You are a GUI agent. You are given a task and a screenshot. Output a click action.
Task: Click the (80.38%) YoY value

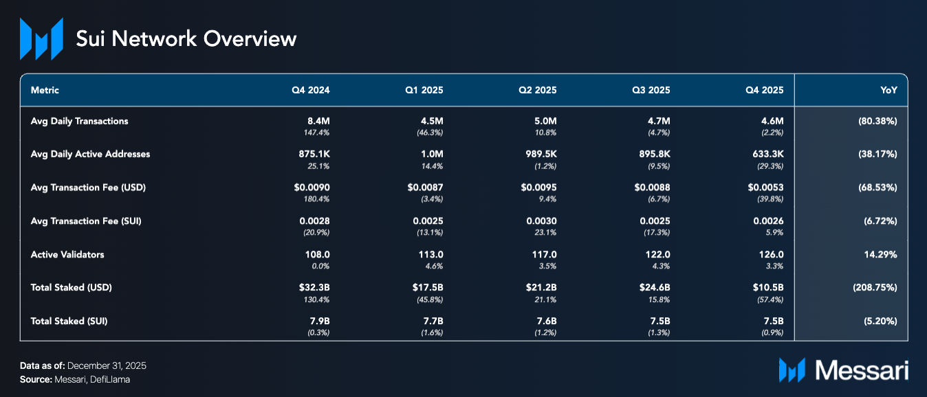coord(877,121)
